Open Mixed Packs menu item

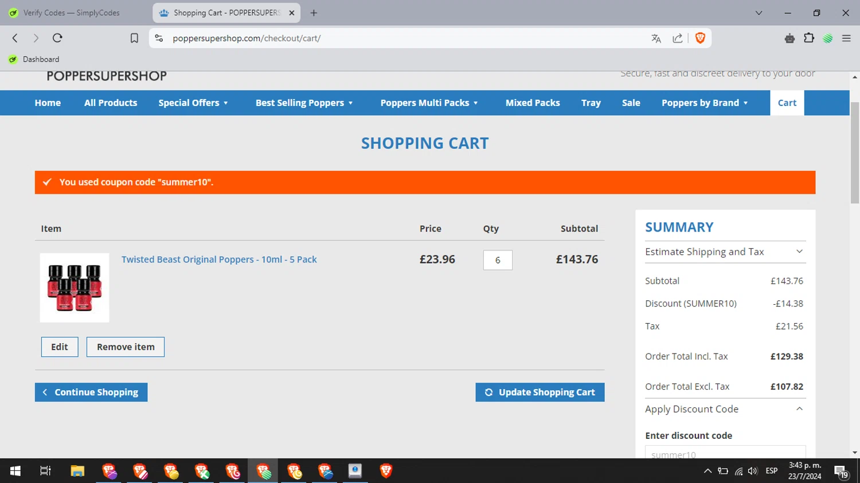click(x=533, y=103)
